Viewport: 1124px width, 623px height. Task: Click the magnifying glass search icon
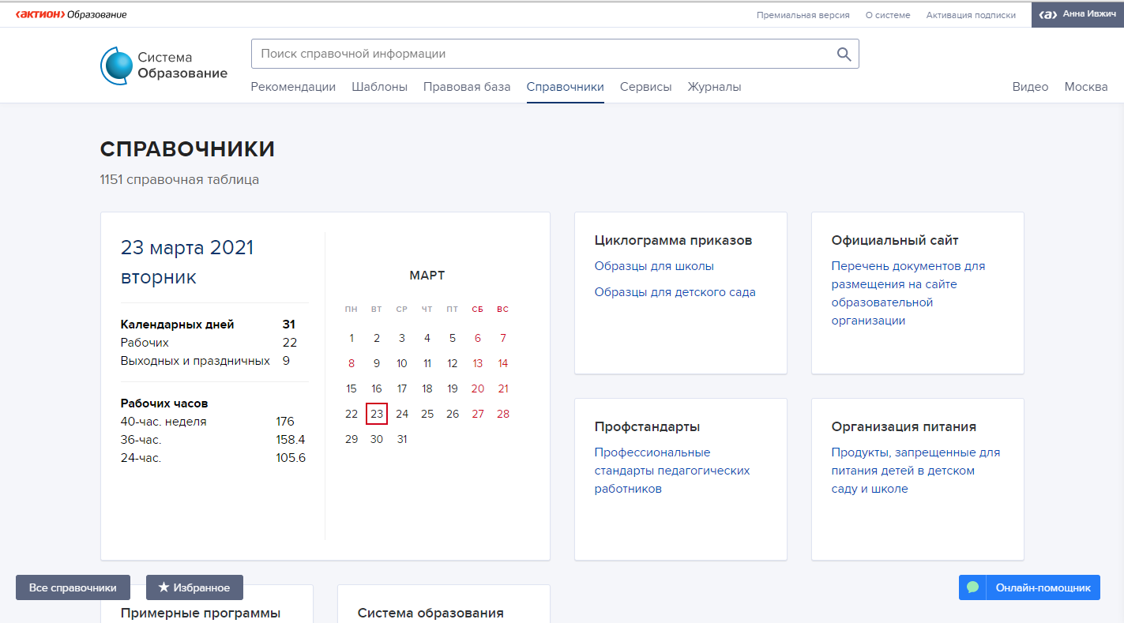[844, 54]
